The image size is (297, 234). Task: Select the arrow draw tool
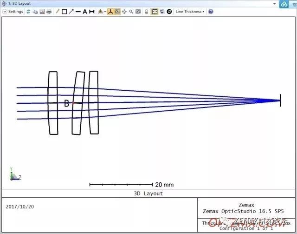pyautogui.click(x=71, y=12)
